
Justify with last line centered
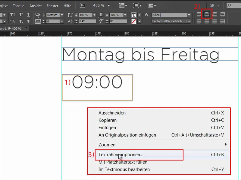point(207,21)
